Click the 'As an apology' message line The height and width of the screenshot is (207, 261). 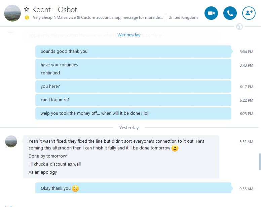click(x=43, y=172)
